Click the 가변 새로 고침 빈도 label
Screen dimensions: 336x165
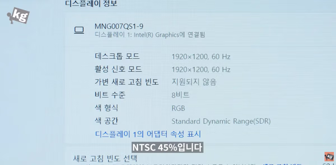pyautogui.click(x=126, y=82)
